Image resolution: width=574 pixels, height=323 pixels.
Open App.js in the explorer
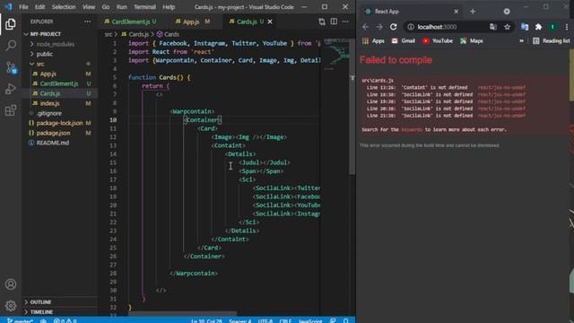click(x=48, y=74)
